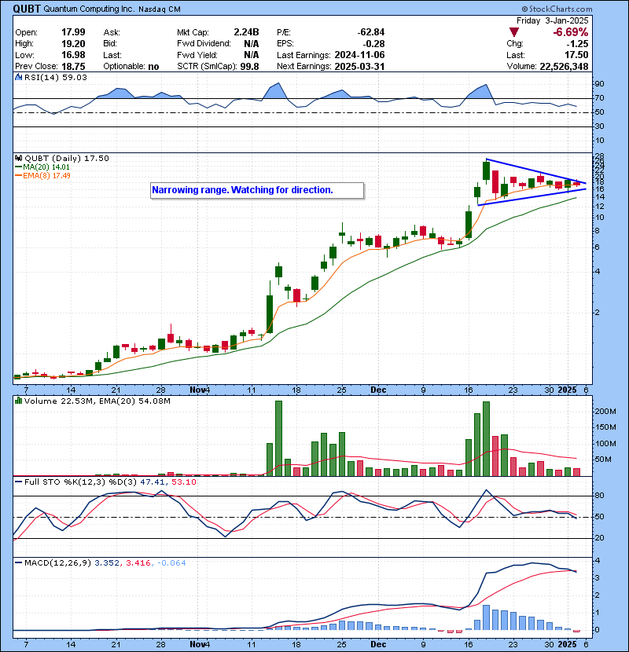Click the Nasdaq CM exchange label
This screenshot has width=629, height=652.
coord(160,9)
